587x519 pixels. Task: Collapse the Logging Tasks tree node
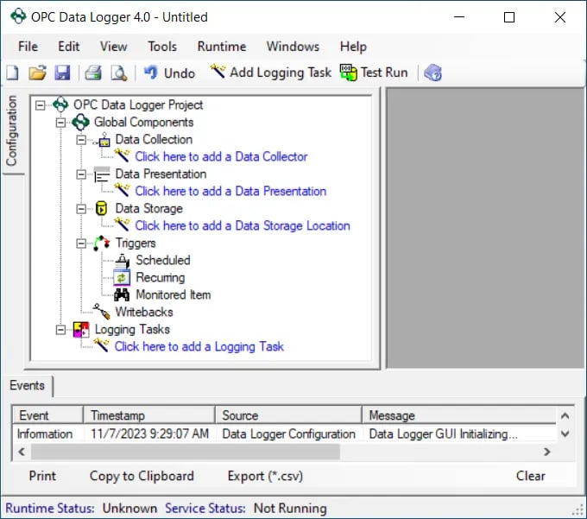60,329
